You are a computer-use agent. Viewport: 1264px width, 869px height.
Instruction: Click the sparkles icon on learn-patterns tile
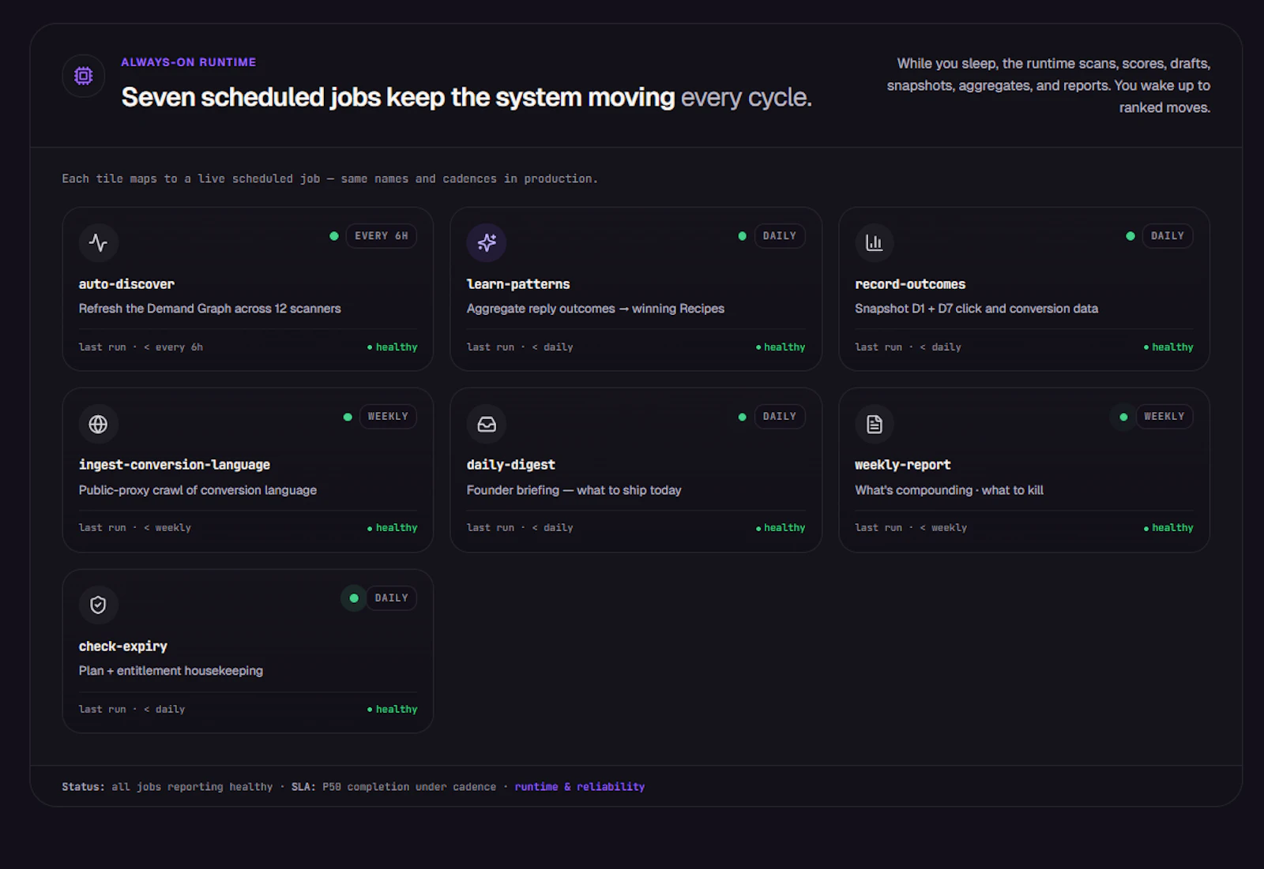pos(487,242)
